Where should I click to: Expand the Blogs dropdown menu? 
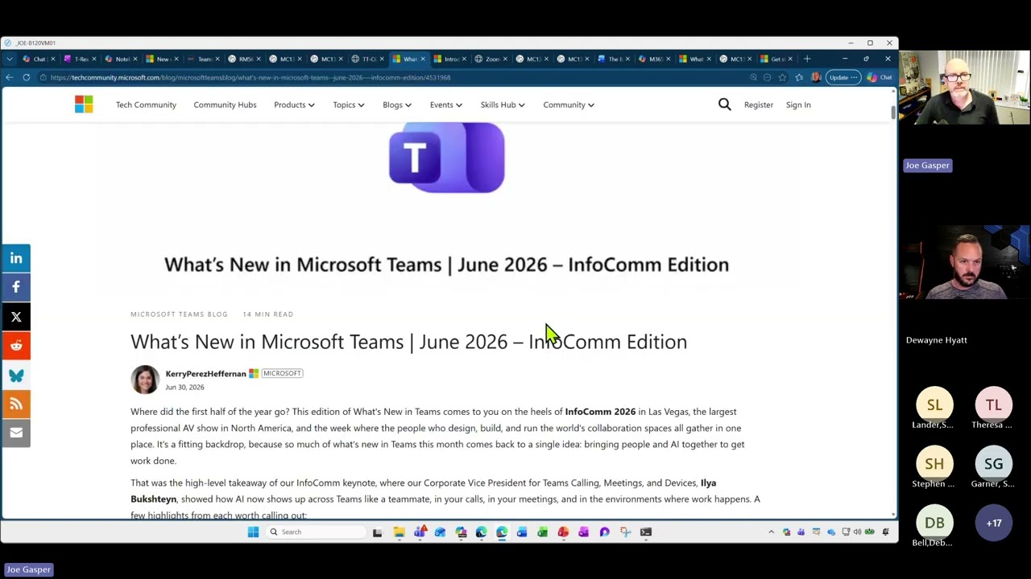(x=397, y=105)
